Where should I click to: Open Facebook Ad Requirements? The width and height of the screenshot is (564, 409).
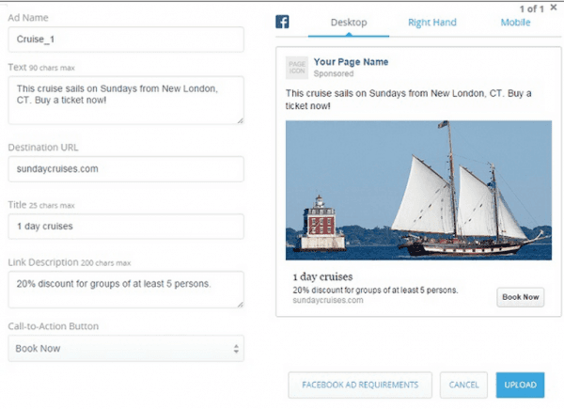click(x=360, y=385)
